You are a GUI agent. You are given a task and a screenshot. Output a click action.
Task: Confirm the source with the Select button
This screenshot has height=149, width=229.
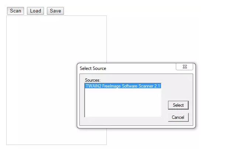[178, 105]
